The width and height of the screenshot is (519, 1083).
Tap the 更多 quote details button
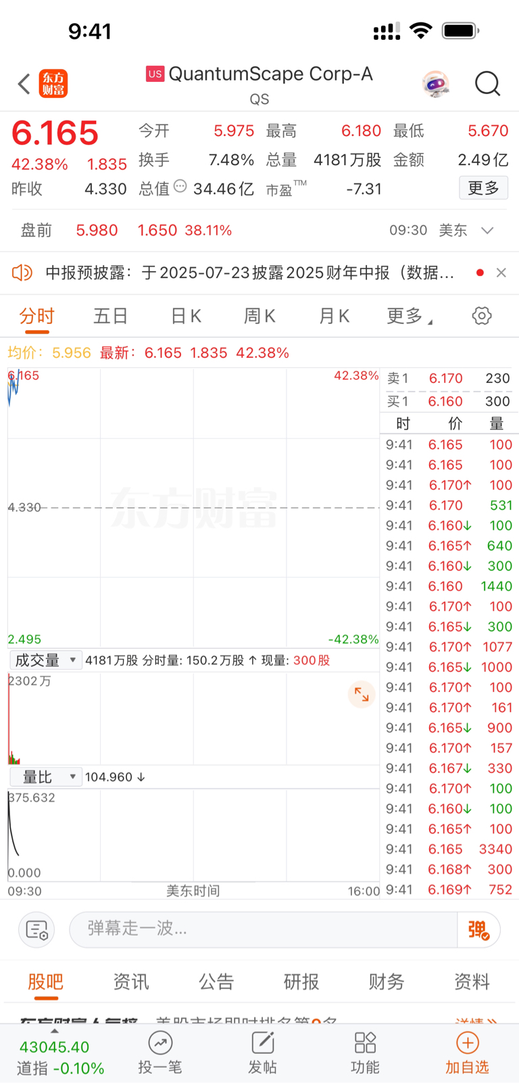tap(483, 188)
